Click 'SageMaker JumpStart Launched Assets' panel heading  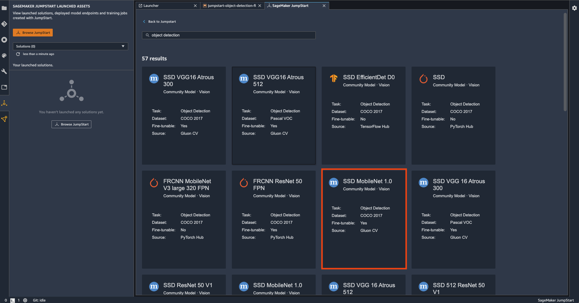click(x=51, y=6)
